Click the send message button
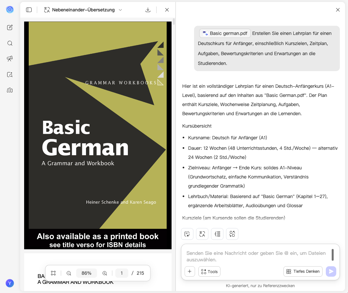Viewport: 348px width, 293px height. pyautogui.click(x=331, y=271)
